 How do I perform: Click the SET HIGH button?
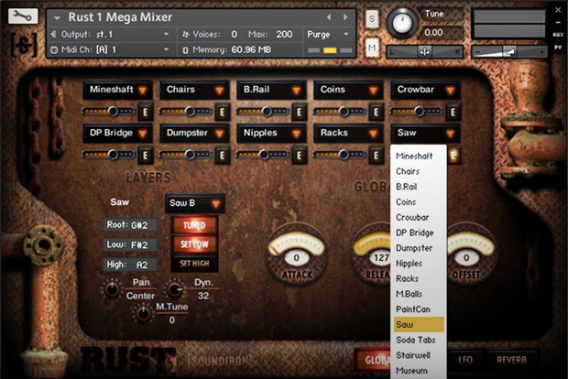[x=194, y=264]
